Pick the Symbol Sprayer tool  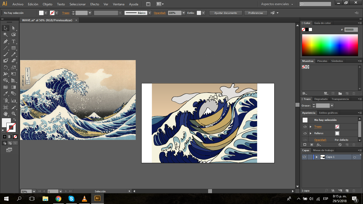tap(6, 101)
